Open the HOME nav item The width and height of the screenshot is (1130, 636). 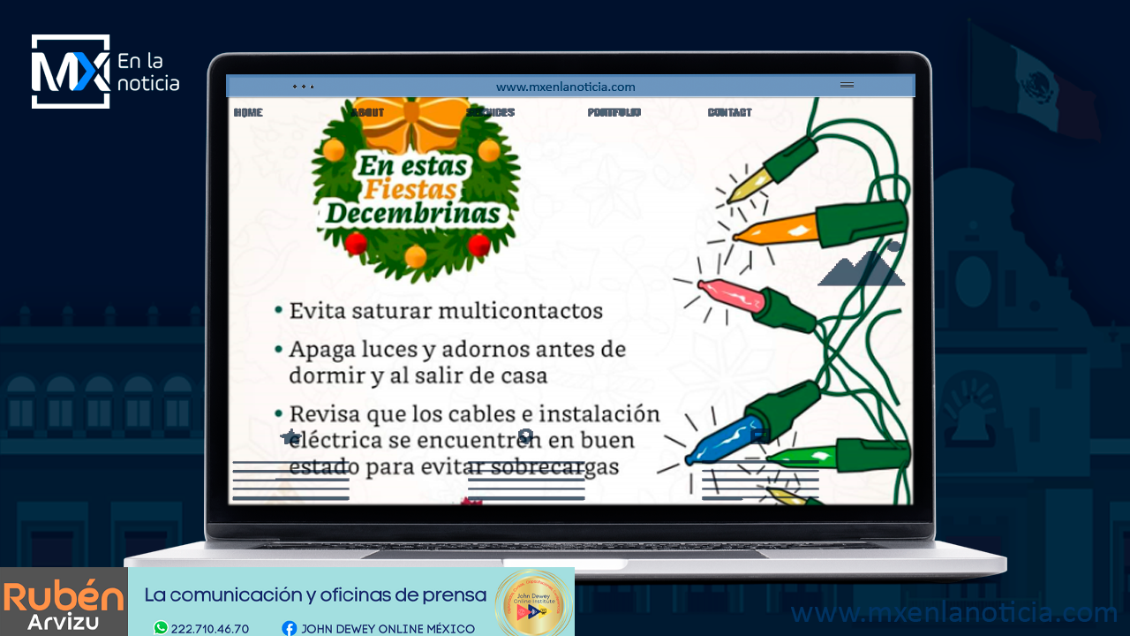click(x=248, y=112)
